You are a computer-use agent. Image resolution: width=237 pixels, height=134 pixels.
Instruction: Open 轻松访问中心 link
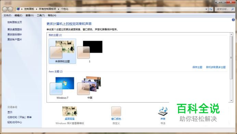pyautogui.click(x=15, y=122)
